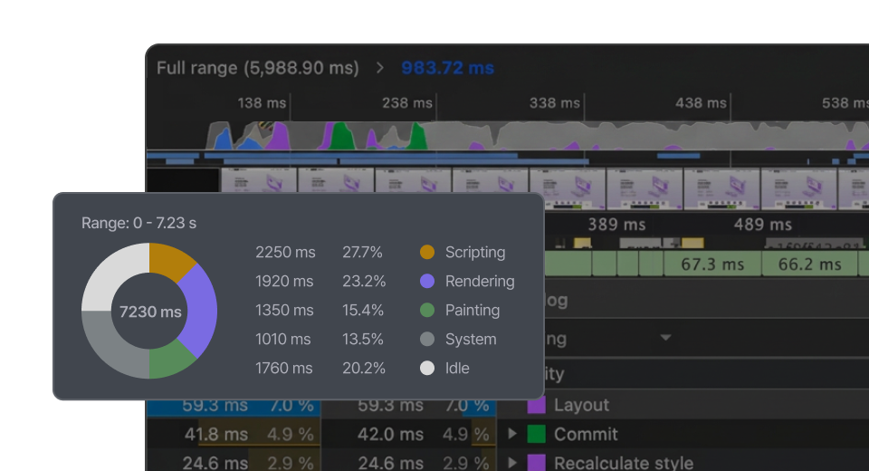Click the 42.0 ms total time cell
Viewport: 869px width, 471px height.
[x=390, y=434]
